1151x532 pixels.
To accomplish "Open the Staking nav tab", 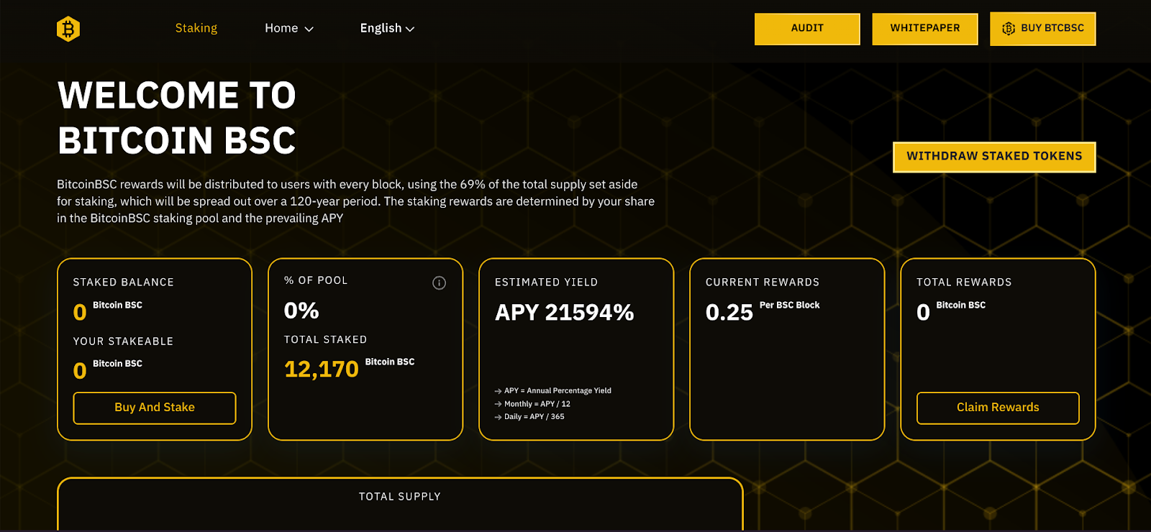I will [x=196, y=28].
